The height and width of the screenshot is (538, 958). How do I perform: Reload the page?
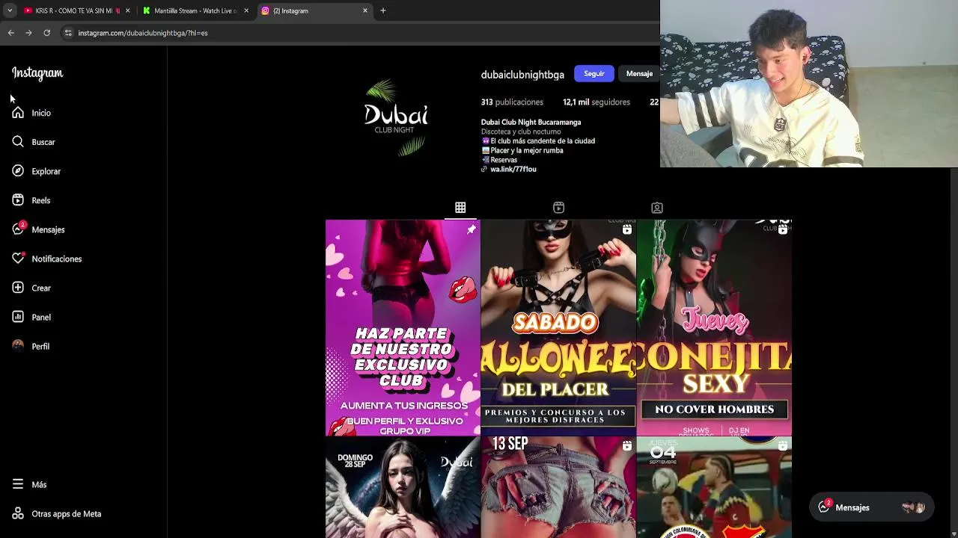[x=46, y=33]
